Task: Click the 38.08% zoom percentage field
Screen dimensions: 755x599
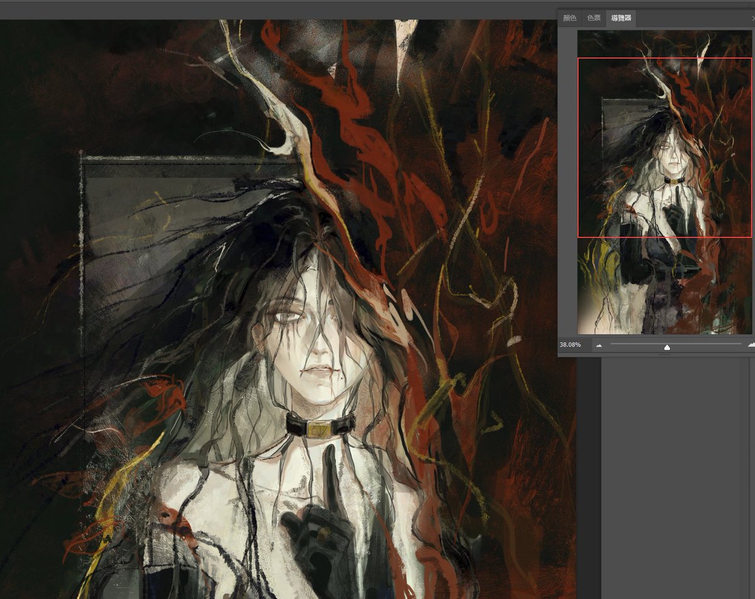Action: click(x=574, y=345)
